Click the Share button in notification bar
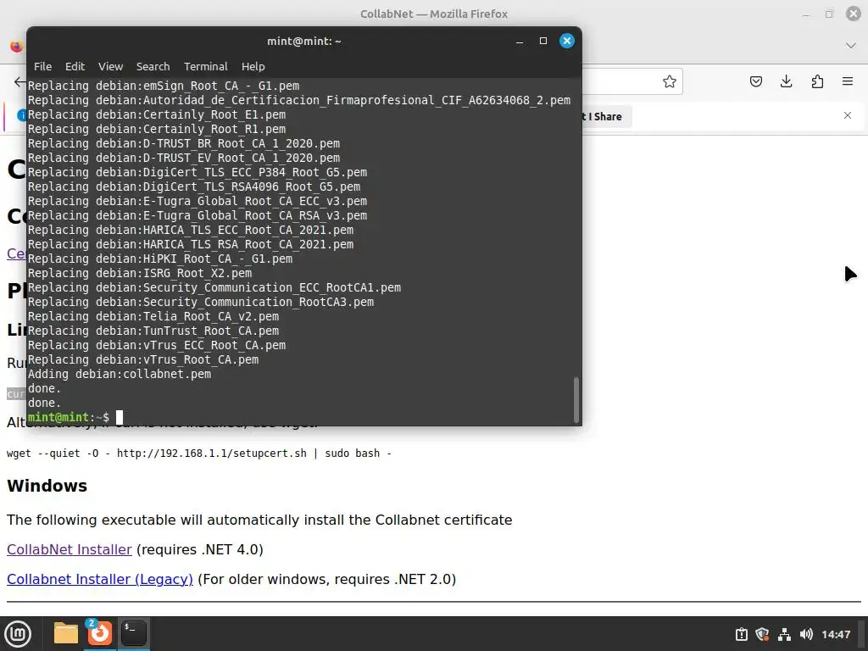The width and height of the screenshot is (868, 651). point(607,117)
